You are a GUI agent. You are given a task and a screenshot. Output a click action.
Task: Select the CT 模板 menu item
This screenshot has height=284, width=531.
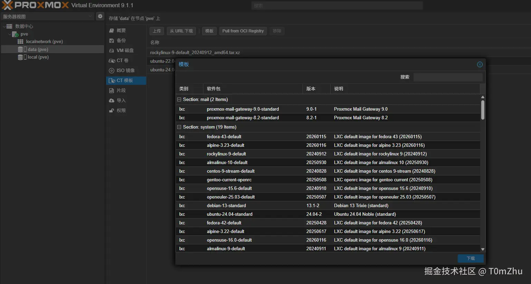pos(126,81)
